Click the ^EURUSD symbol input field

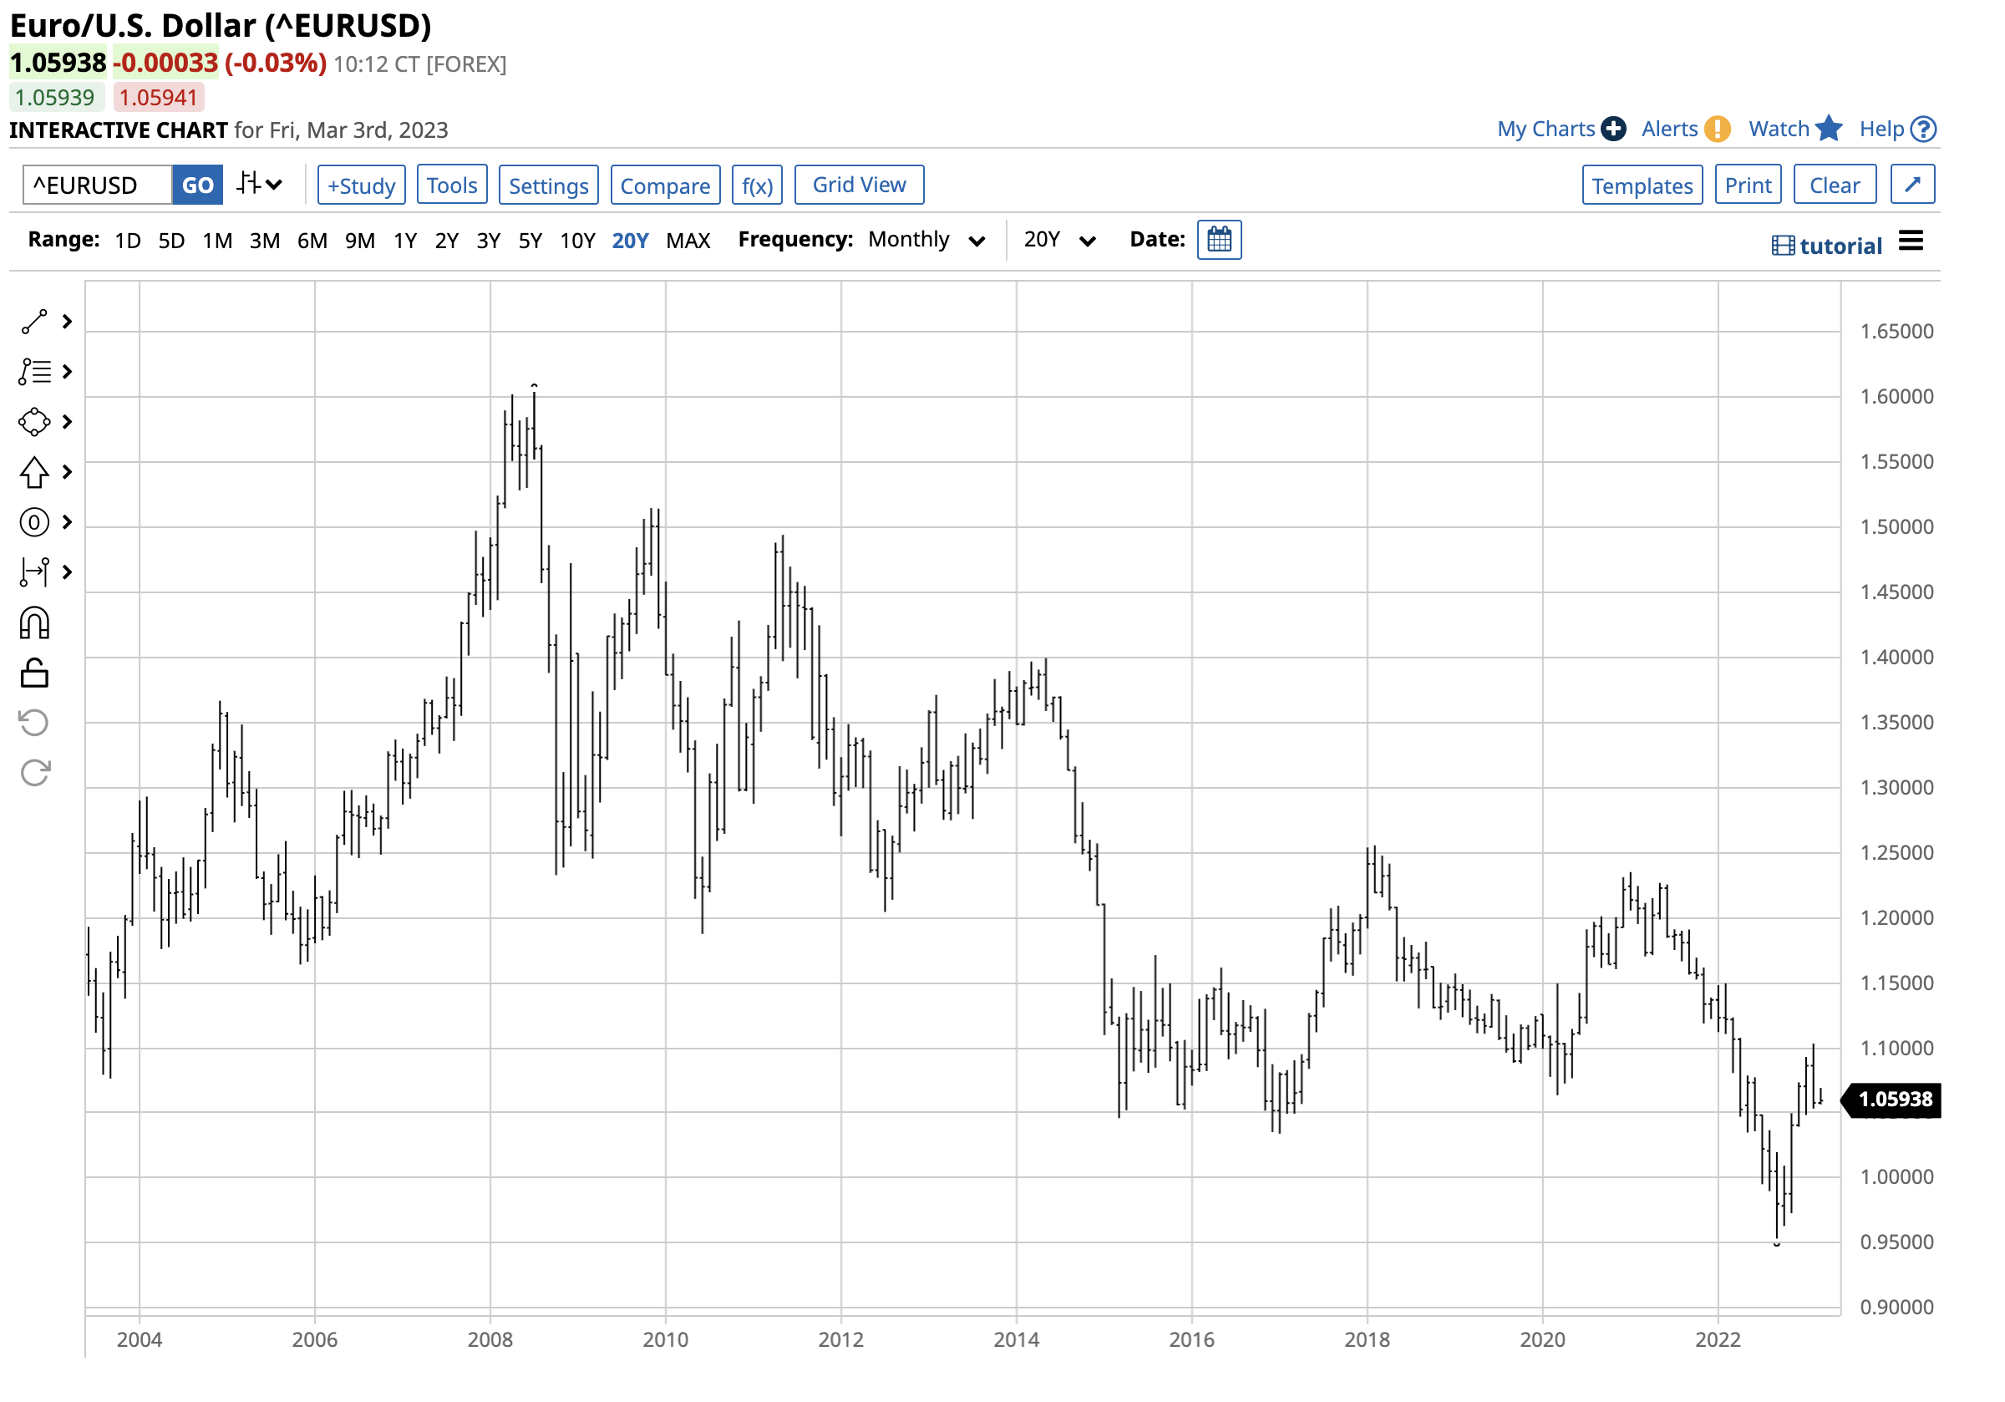pyautogui.click(x=97, y=185)
